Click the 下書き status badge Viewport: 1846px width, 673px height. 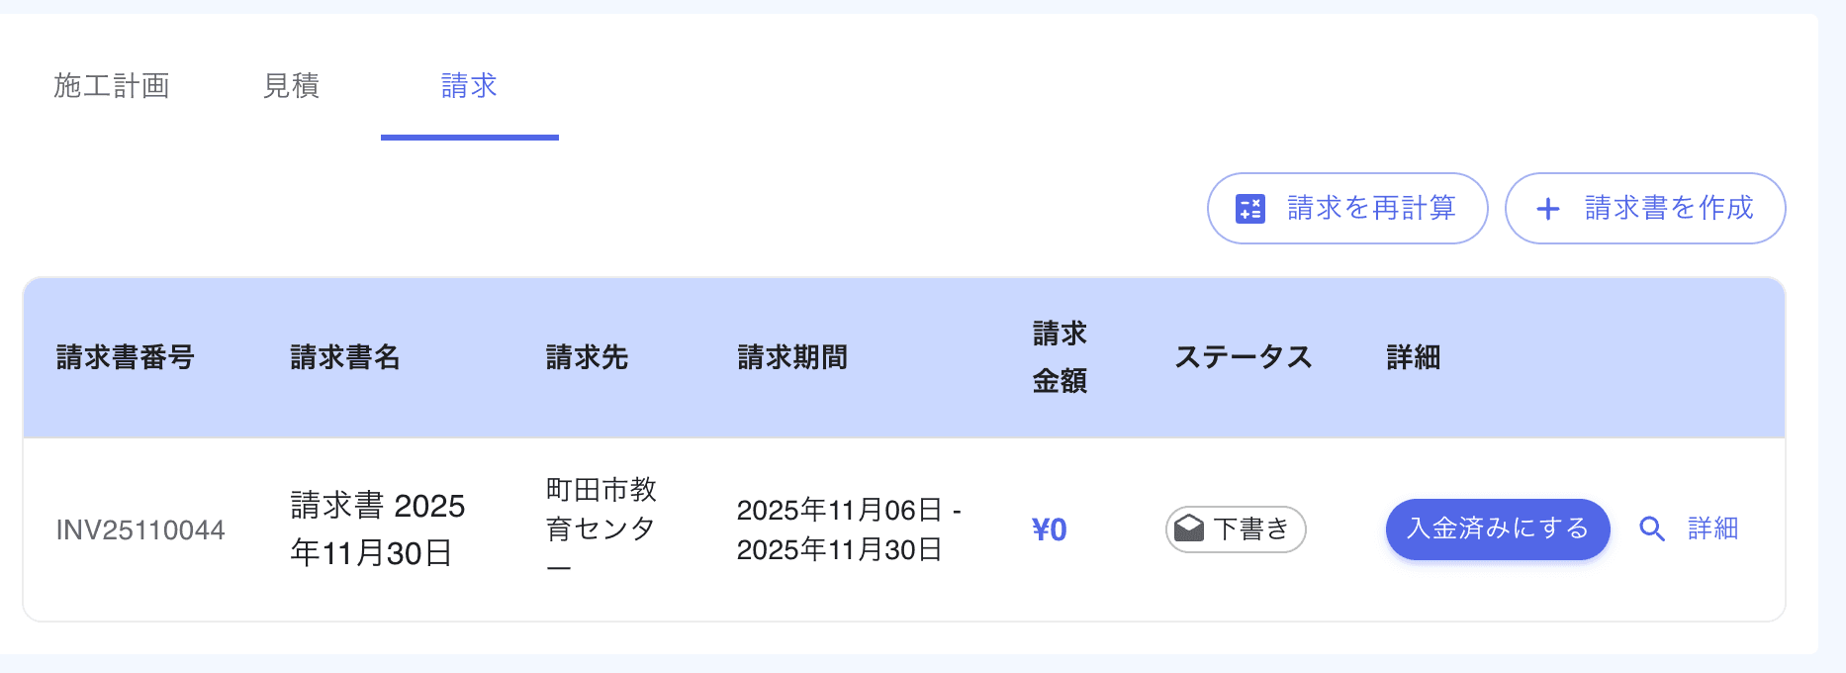click(1235, 529)
